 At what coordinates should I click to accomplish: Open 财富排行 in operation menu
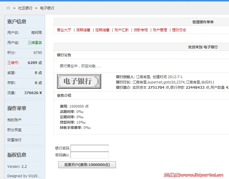coord(14,140)
